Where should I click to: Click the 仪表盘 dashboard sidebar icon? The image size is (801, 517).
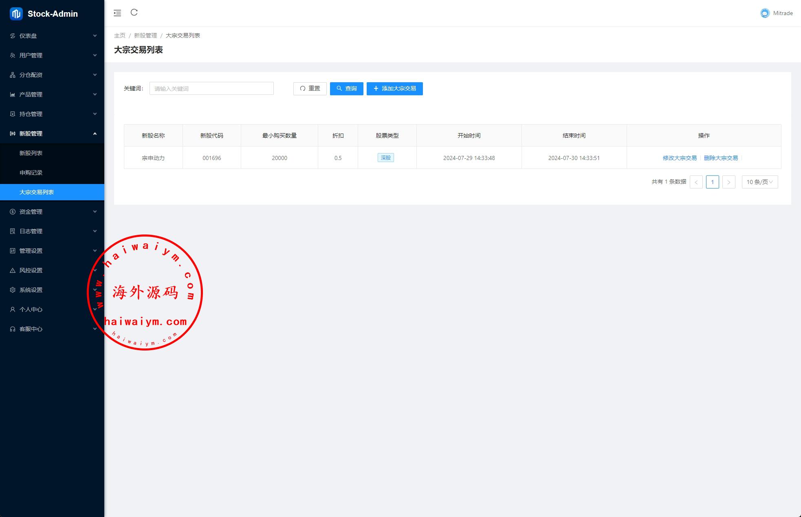13,36
